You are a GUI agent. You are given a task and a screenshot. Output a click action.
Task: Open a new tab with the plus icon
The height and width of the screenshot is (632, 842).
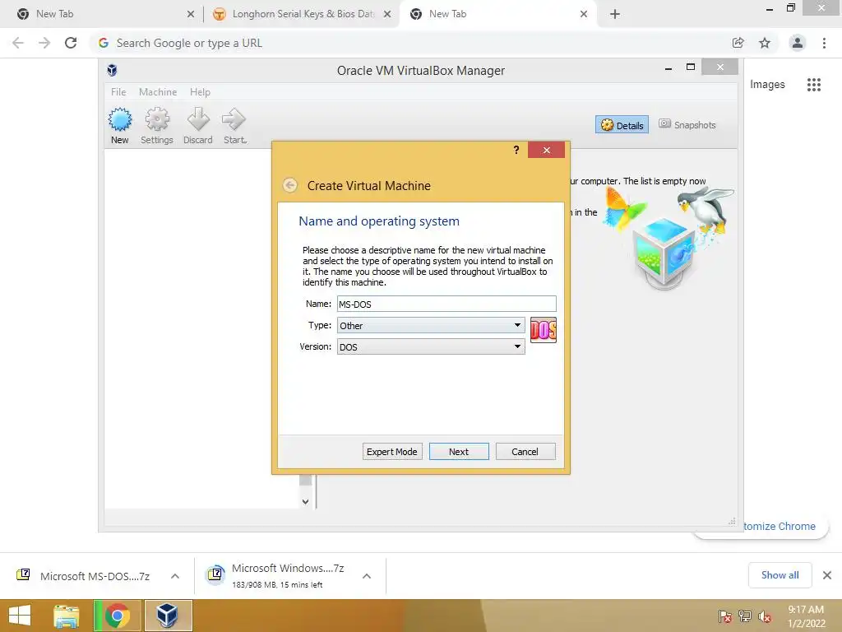[615, 14]
